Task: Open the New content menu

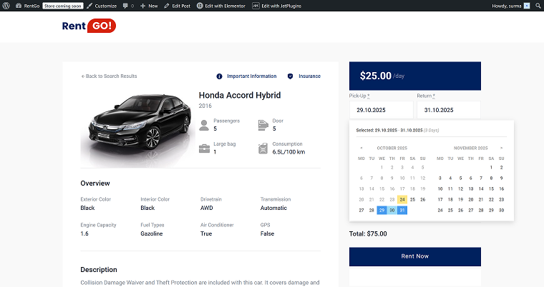Action: [x=149, y=6]
